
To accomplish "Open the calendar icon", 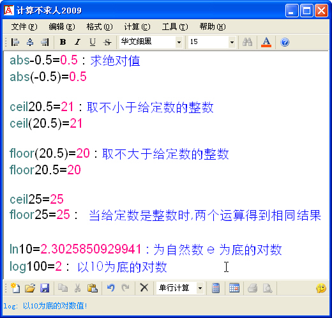I will click(x=234, y=288).
